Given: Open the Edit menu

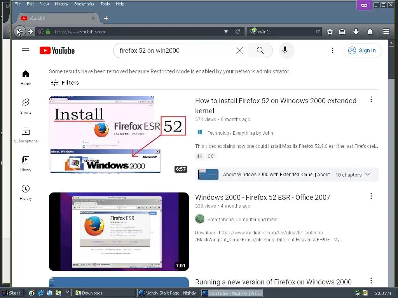Looking at the screenshot, I should (30, 4).
